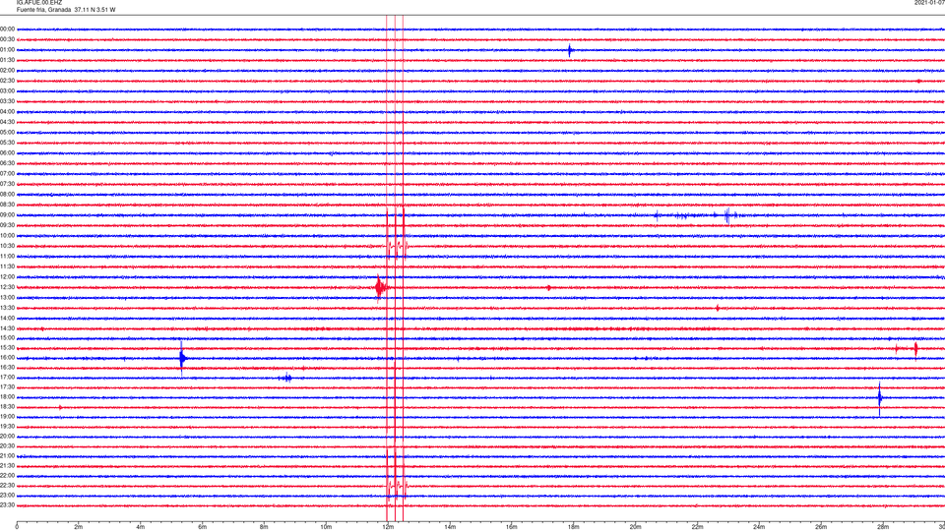Click the 16m axis tick label
Screen dimensions: 945x531
(512, 527)
